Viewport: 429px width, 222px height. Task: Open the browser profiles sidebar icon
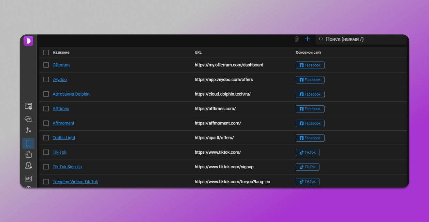28,106
